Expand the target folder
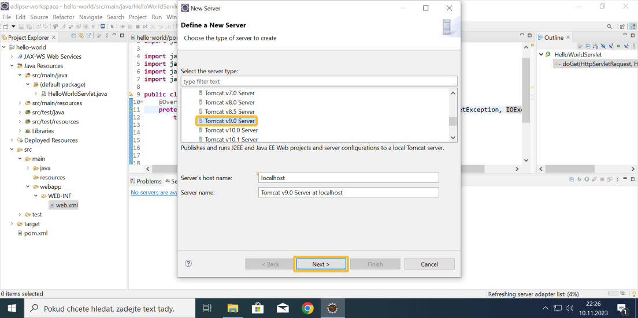638x318 pixels. [12, 224]
